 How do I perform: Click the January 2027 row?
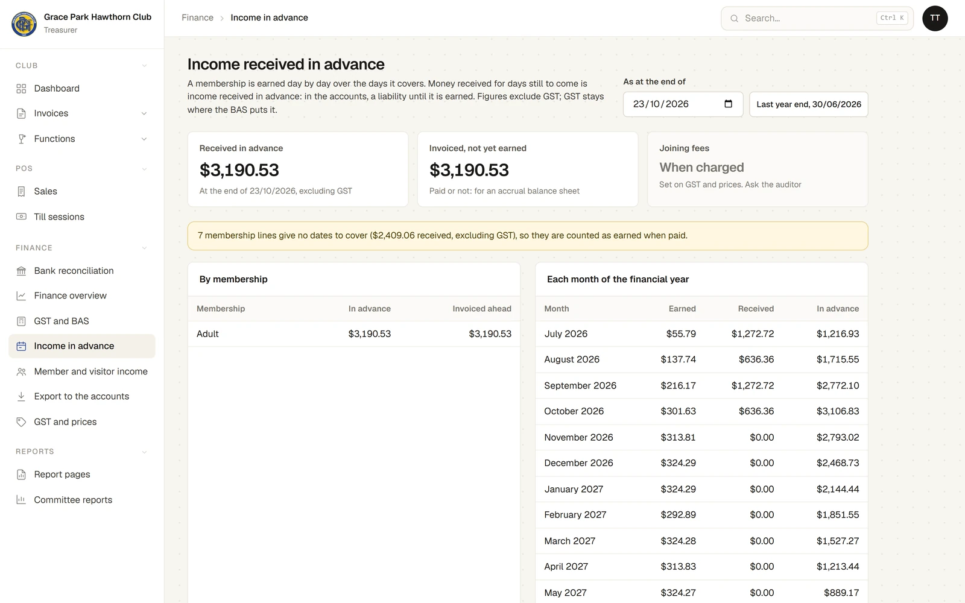coord(701,489)
